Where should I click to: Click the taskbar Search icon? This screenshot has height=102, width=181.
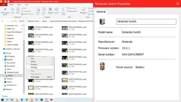click(7, 100)
